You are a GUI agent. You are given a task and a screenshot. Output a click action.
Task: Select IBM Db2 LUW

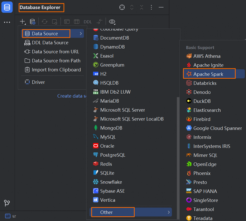131,92
